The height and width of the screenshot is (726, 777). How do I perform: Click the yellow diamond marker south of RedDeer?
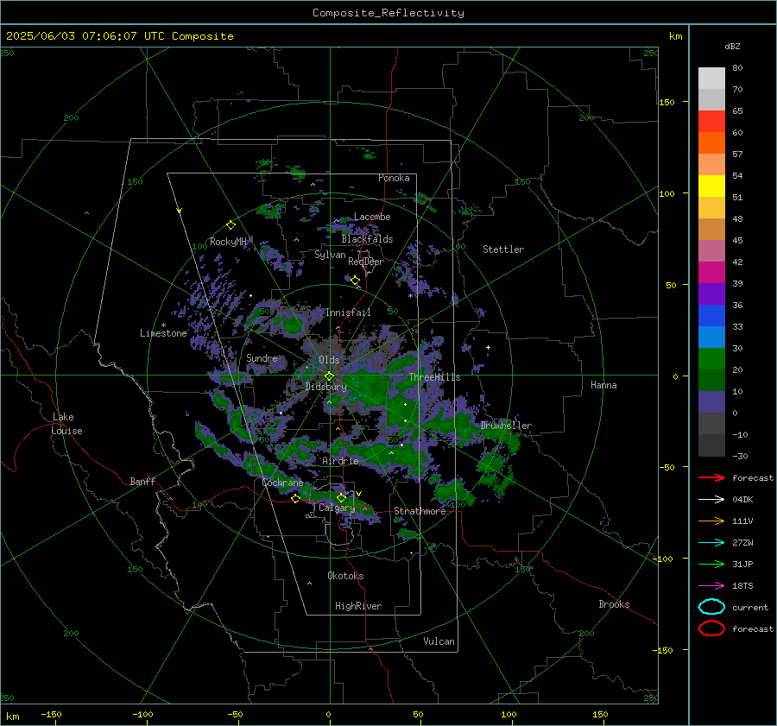[356, 281]
